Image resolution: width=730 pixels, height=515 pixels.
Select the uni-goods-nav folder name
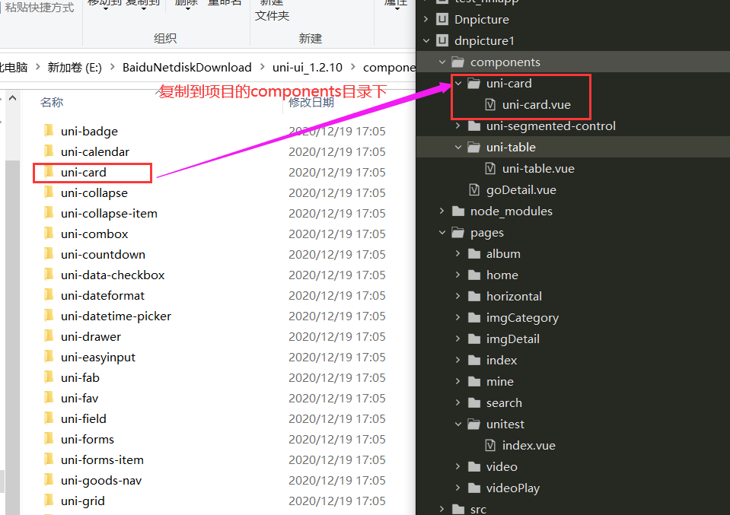tap(101, 480)
